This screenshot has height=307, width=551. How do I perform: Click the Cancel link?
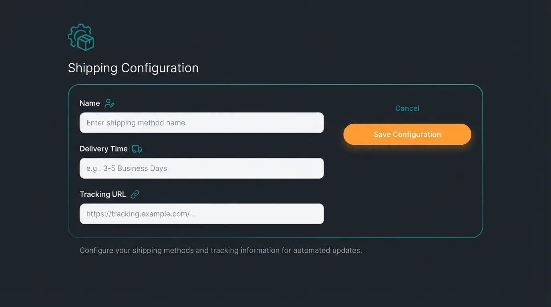coord(407,108)
